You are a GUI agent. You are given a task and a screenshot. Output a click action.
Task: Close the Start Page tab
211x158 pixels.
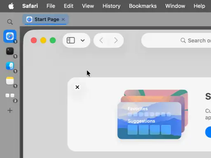click(63, 19)
